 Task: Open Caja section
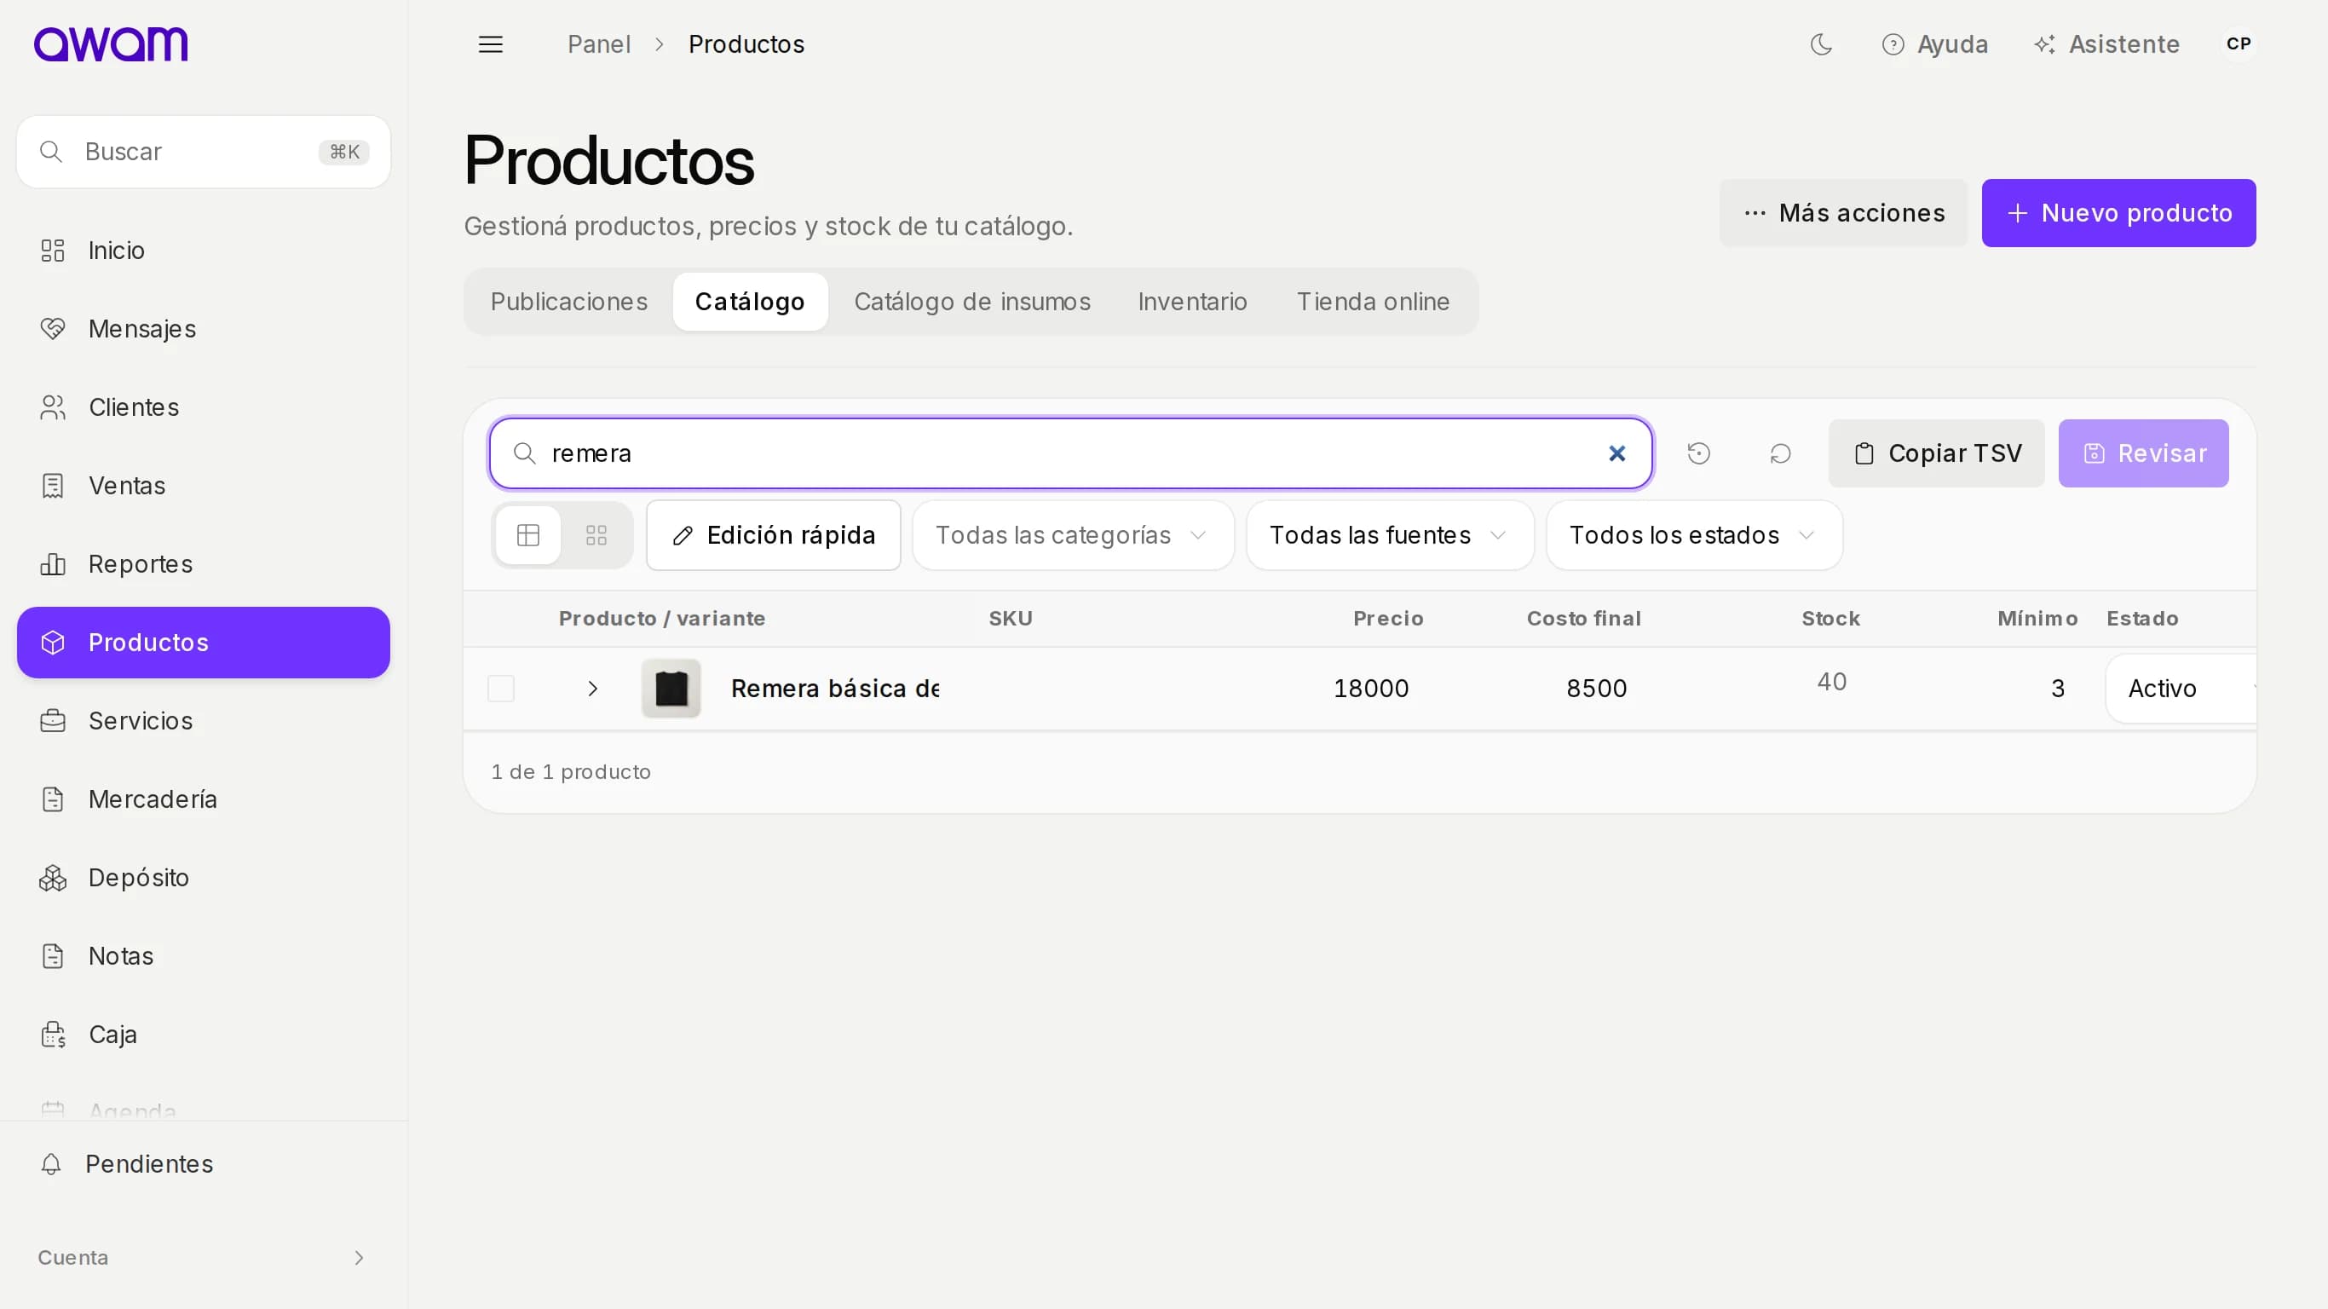(x=204, y=1035)
